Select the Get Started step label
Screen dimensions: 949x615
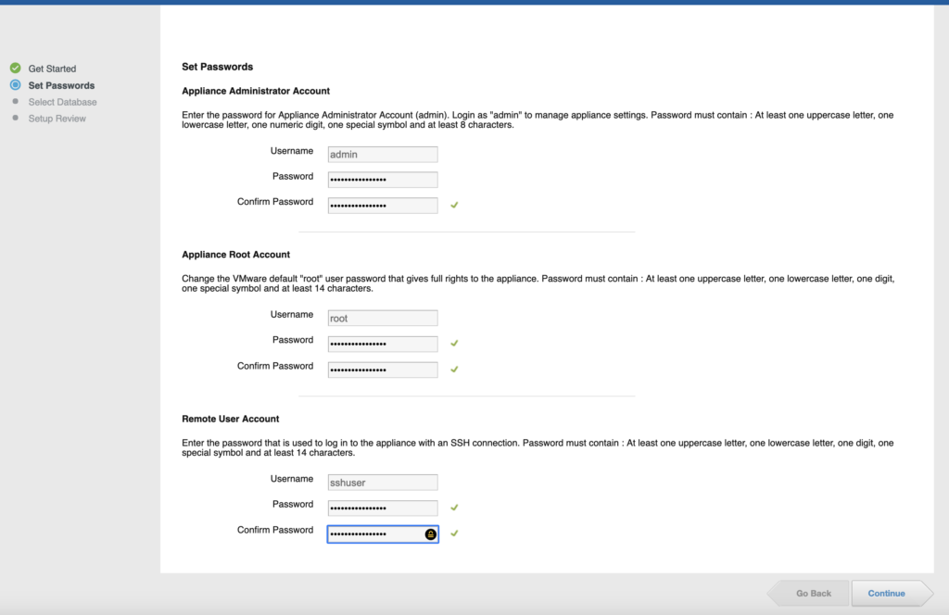(52, 69)
